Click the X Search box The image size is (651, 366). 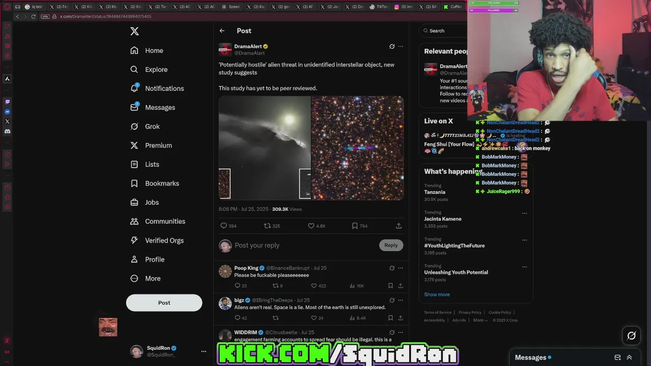click(x=443, y=30)
